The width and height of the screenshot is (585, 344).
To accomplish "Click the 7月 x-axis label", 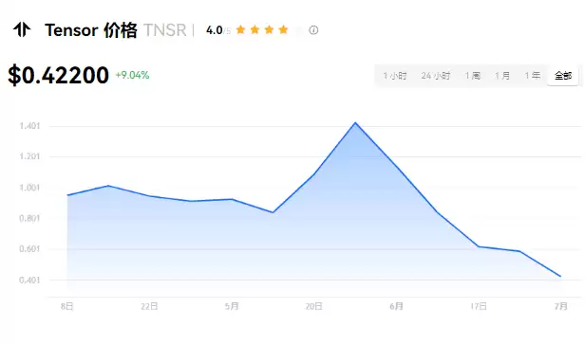I will tap(560, 306).
